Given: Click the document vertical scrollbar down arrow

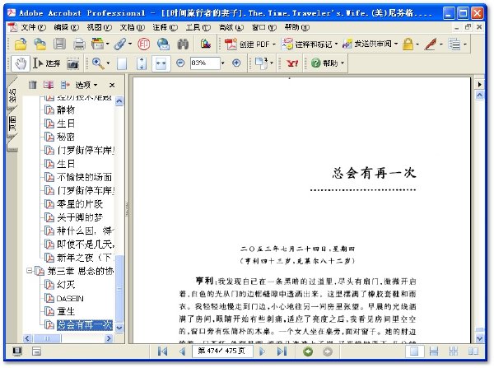Looking at the screenshot, I should pos(479,338).
